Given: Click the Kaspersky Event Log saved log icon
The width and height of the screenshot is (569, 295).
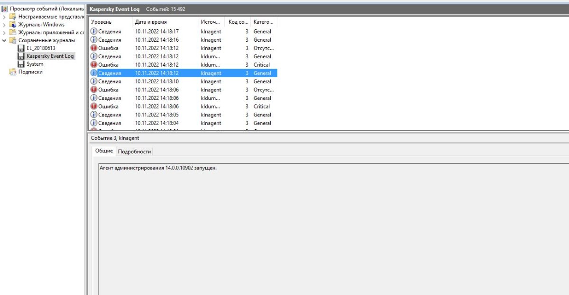Looking at the screenshot, I should click(21, 56).
